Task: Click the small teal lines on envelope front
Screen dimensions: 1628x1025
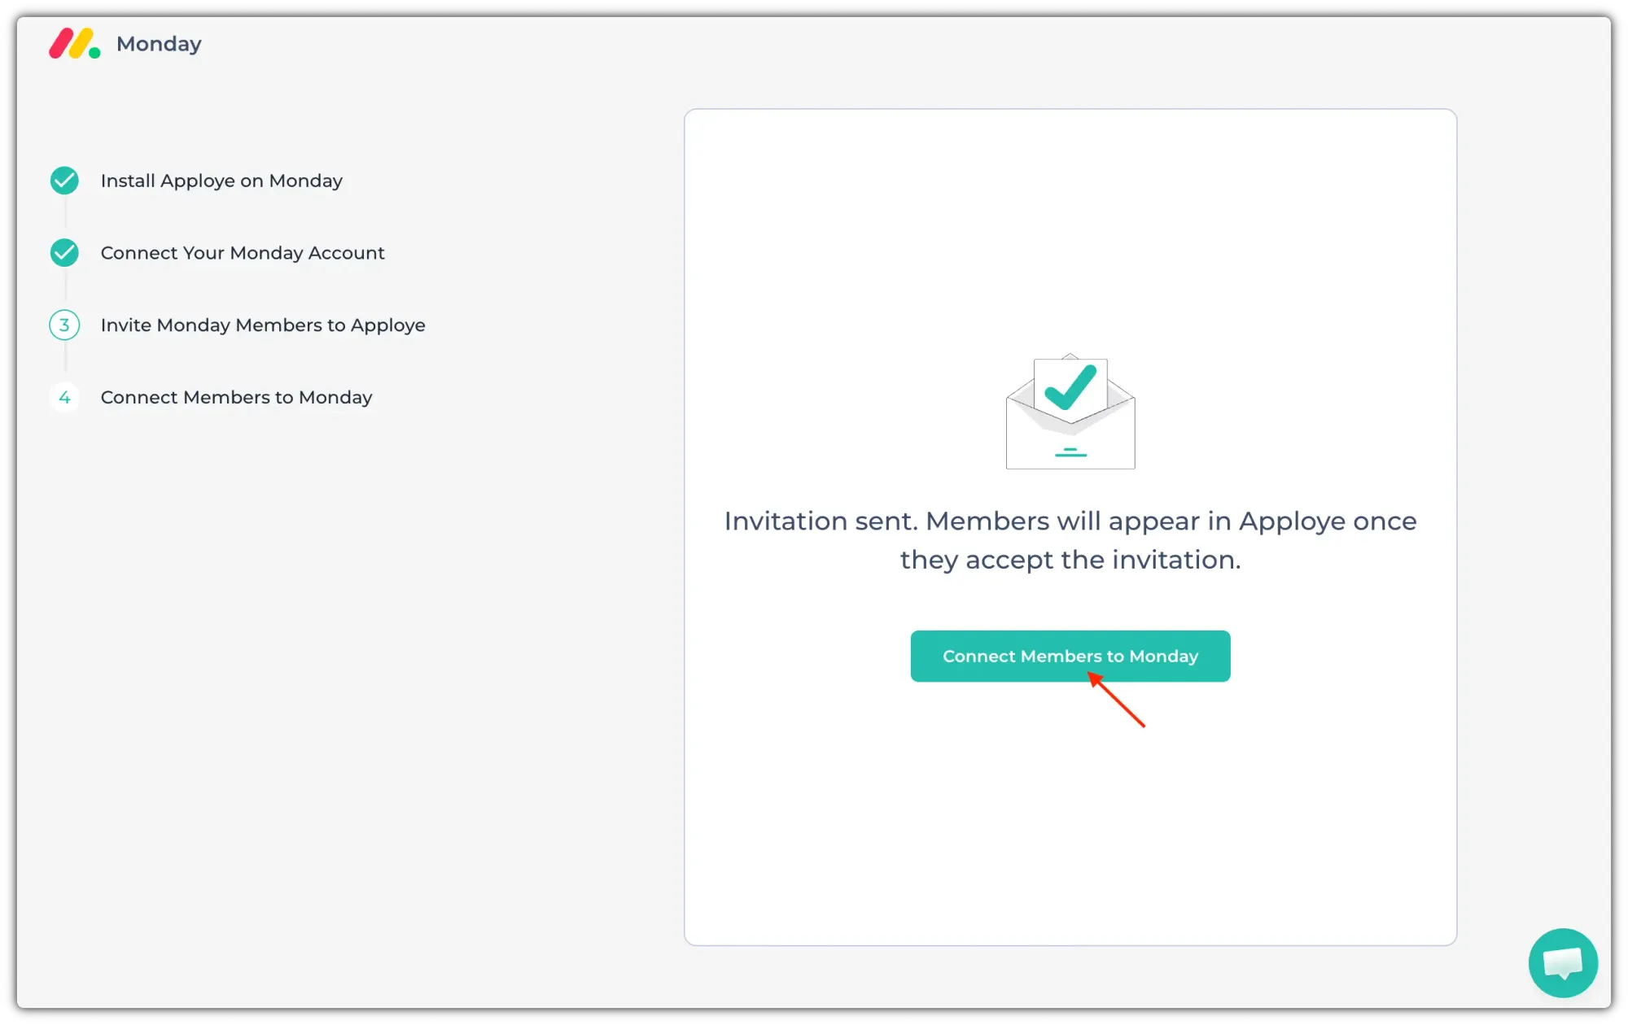Action: [x=1070, y=452]
